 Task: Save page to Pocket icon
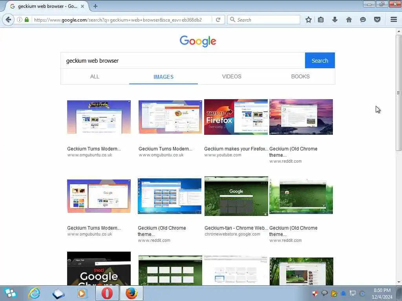point(377,20)
